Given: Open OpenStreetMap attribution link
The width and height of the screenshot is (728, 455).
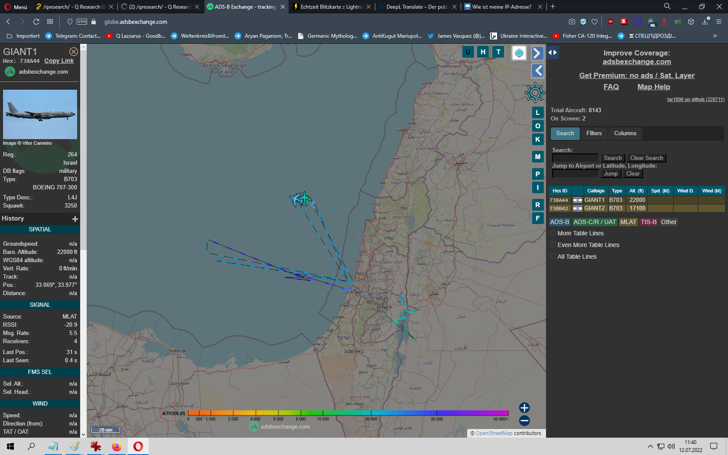Looking at the screenshot, I should [x=494, y=433].
